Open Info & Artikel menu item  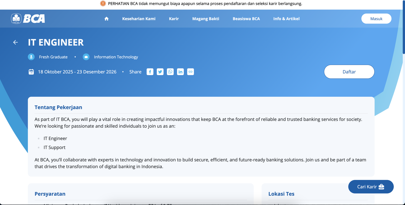click(x=286, y=19)
